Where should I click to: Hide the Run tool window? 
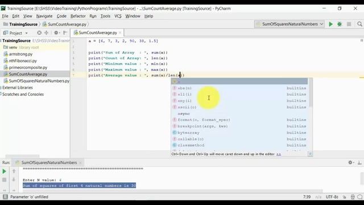(359, 162)
